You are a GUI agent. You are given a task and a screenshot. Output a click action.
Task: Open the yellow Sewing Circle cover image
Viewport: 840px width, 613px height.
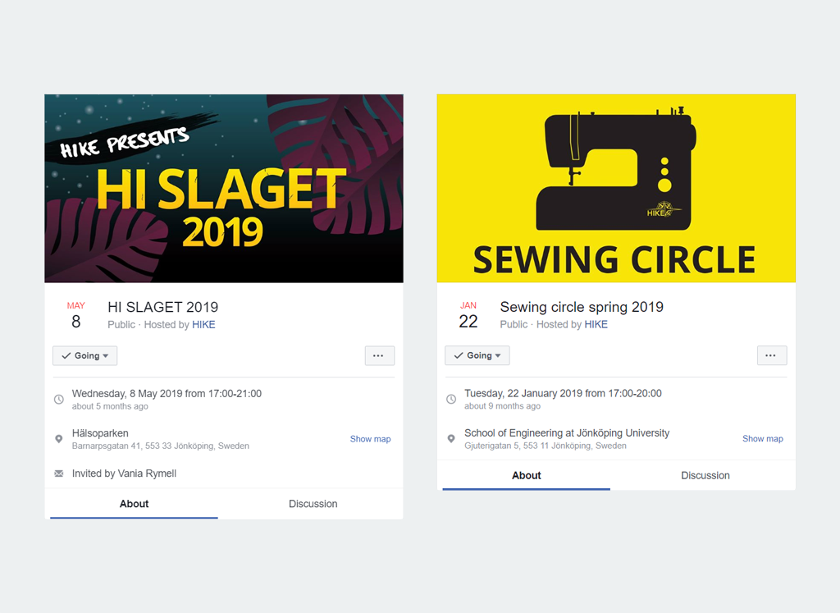616,188
